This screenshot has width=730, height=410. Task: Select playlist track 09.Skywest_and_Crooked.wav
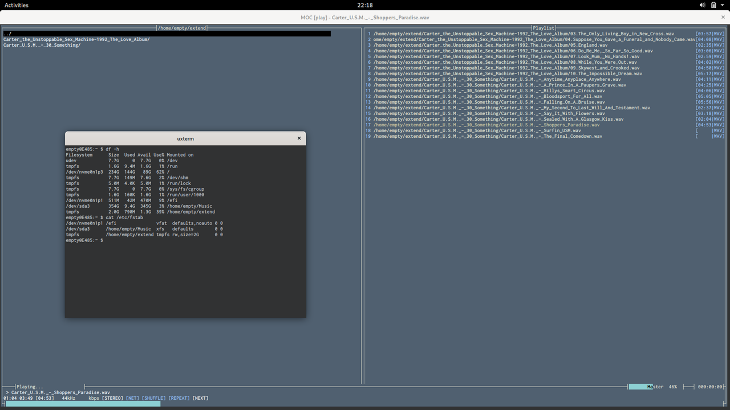(x=506, y=68)
